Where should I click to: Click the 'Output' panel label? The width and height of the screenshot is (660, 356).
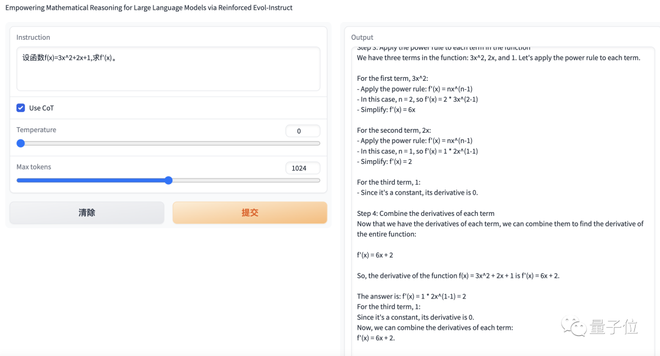click(362, 37)
